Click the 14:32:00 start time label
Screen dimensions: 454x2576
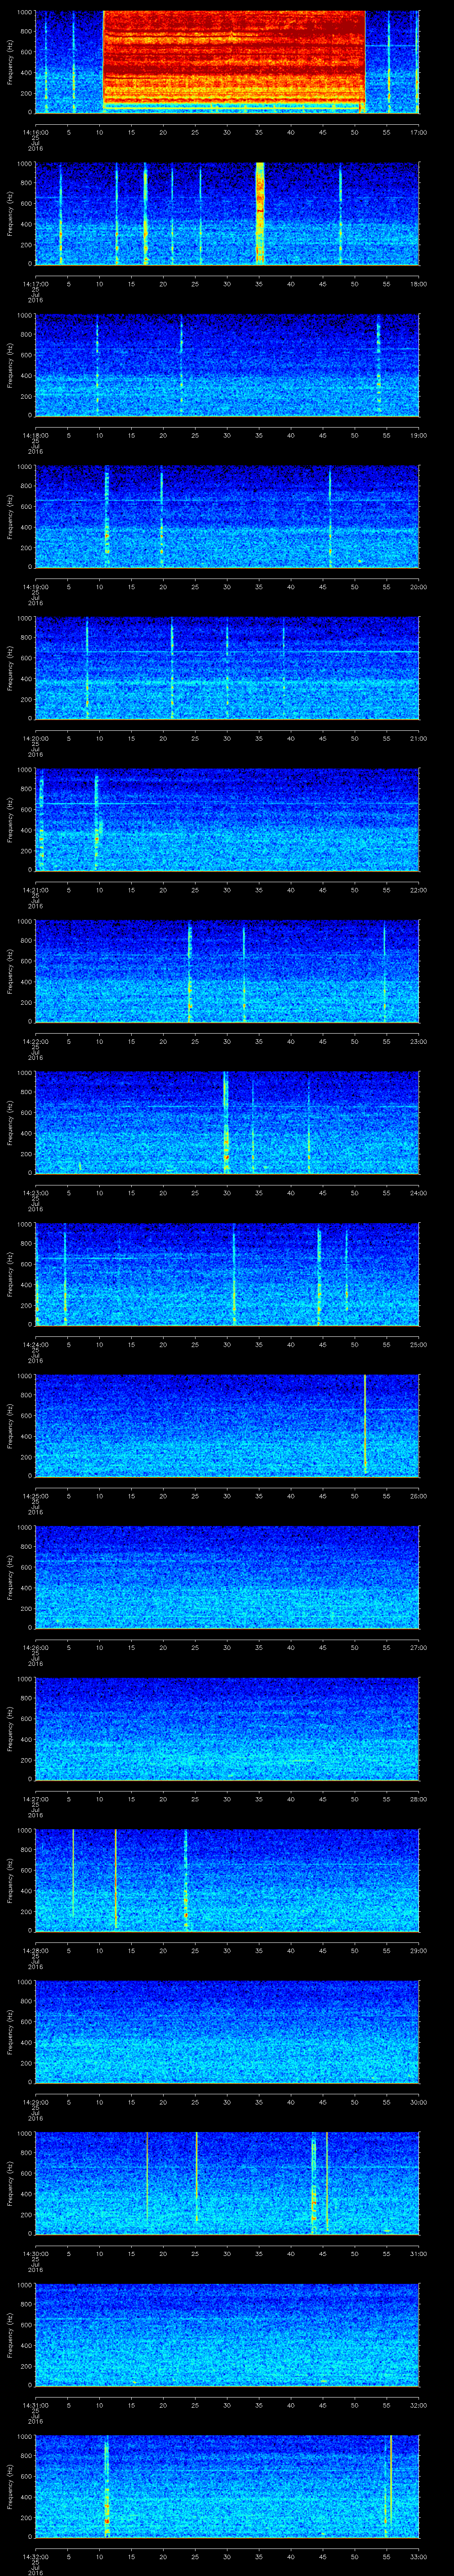35,2556
